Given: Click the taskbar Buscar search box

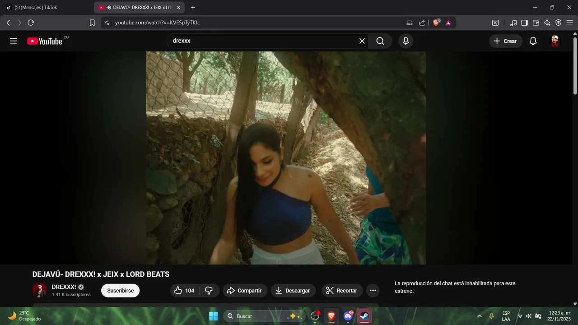Looking at the screenshot, I should [x=265, y=316].
